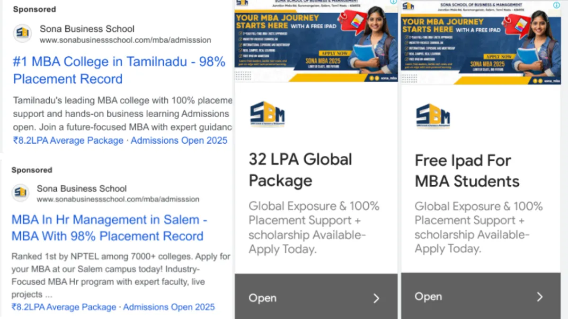Image resolution: width=568 pixels, height=319 pixels.
Task: Click SBM logo on 'Free Ipad For MBA Students' card
Action: [x=433, y=116]
